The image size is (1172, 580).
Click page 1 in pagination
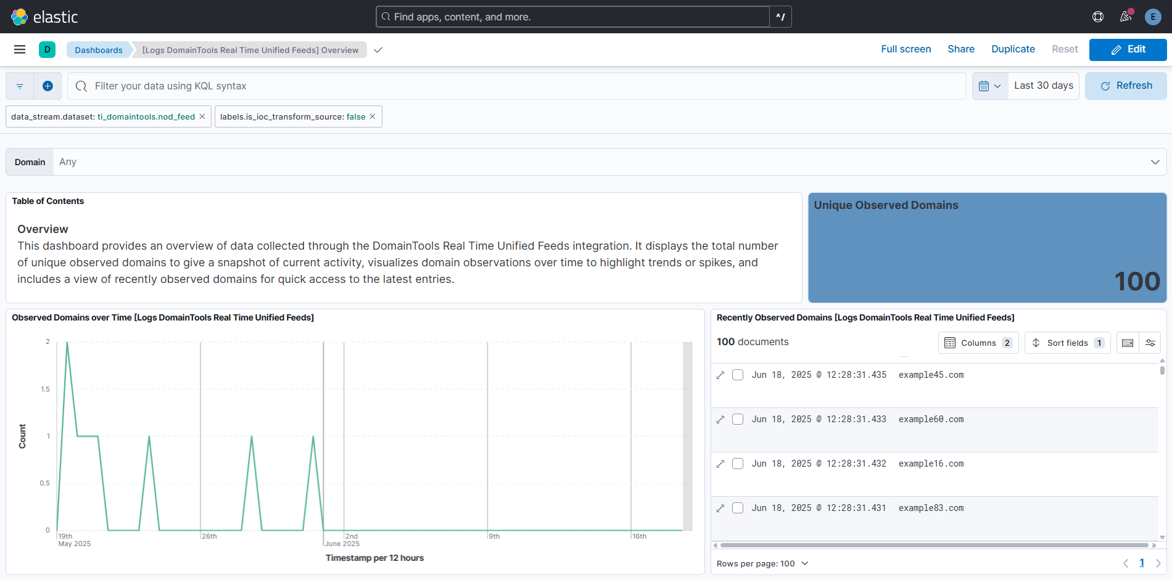[1142, 563]
